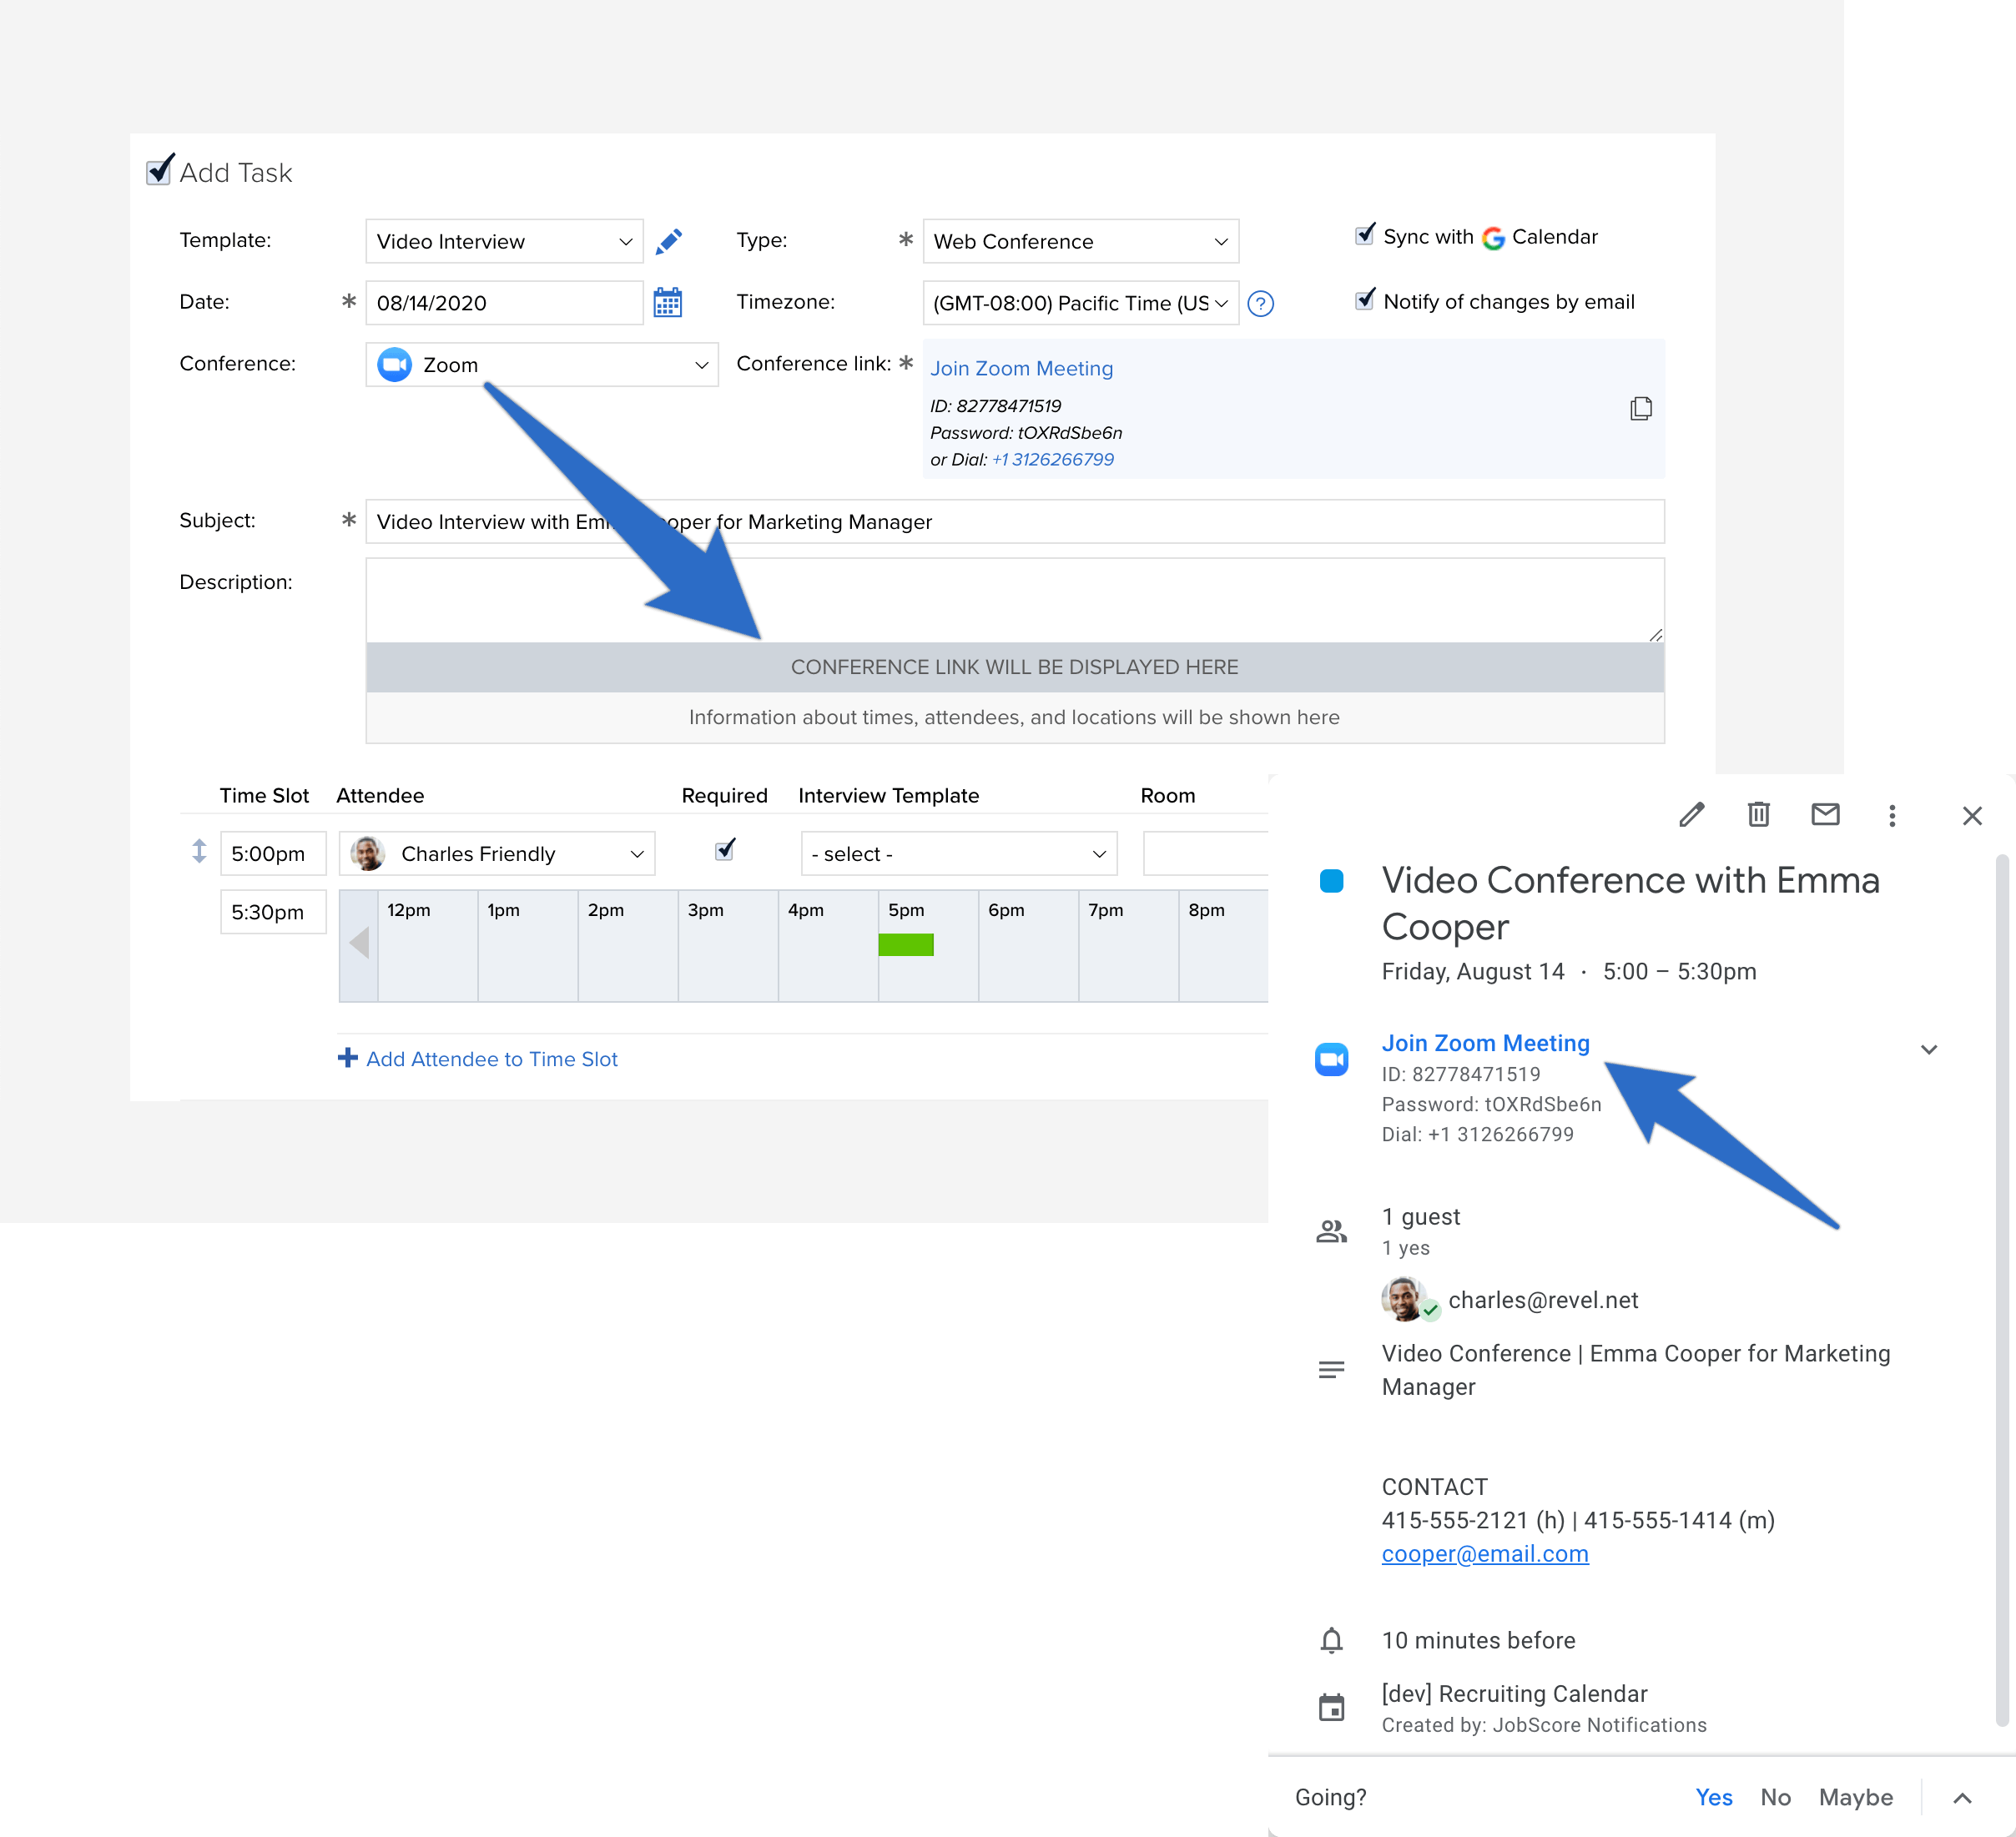
Task: Answer Yes to Going
Action: click(x=1713, y=1797)
